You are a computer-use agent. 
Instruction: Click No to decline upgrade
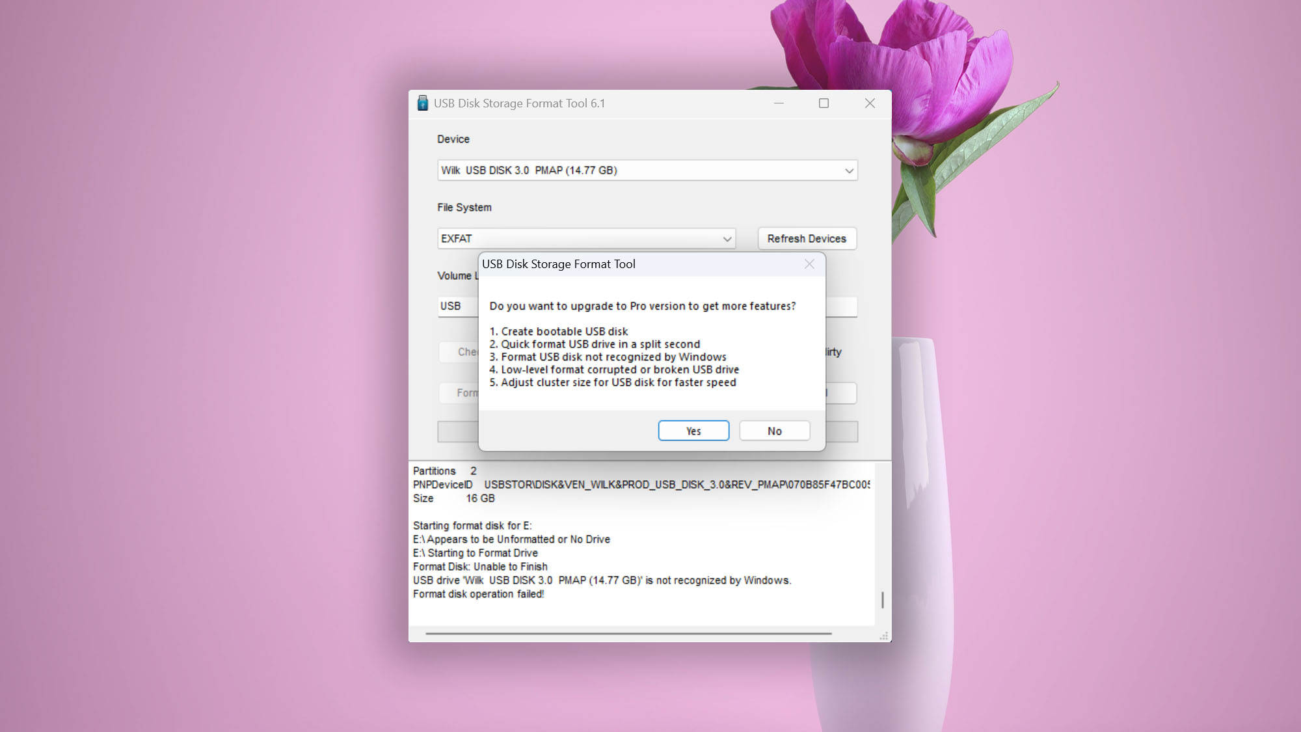774,431
